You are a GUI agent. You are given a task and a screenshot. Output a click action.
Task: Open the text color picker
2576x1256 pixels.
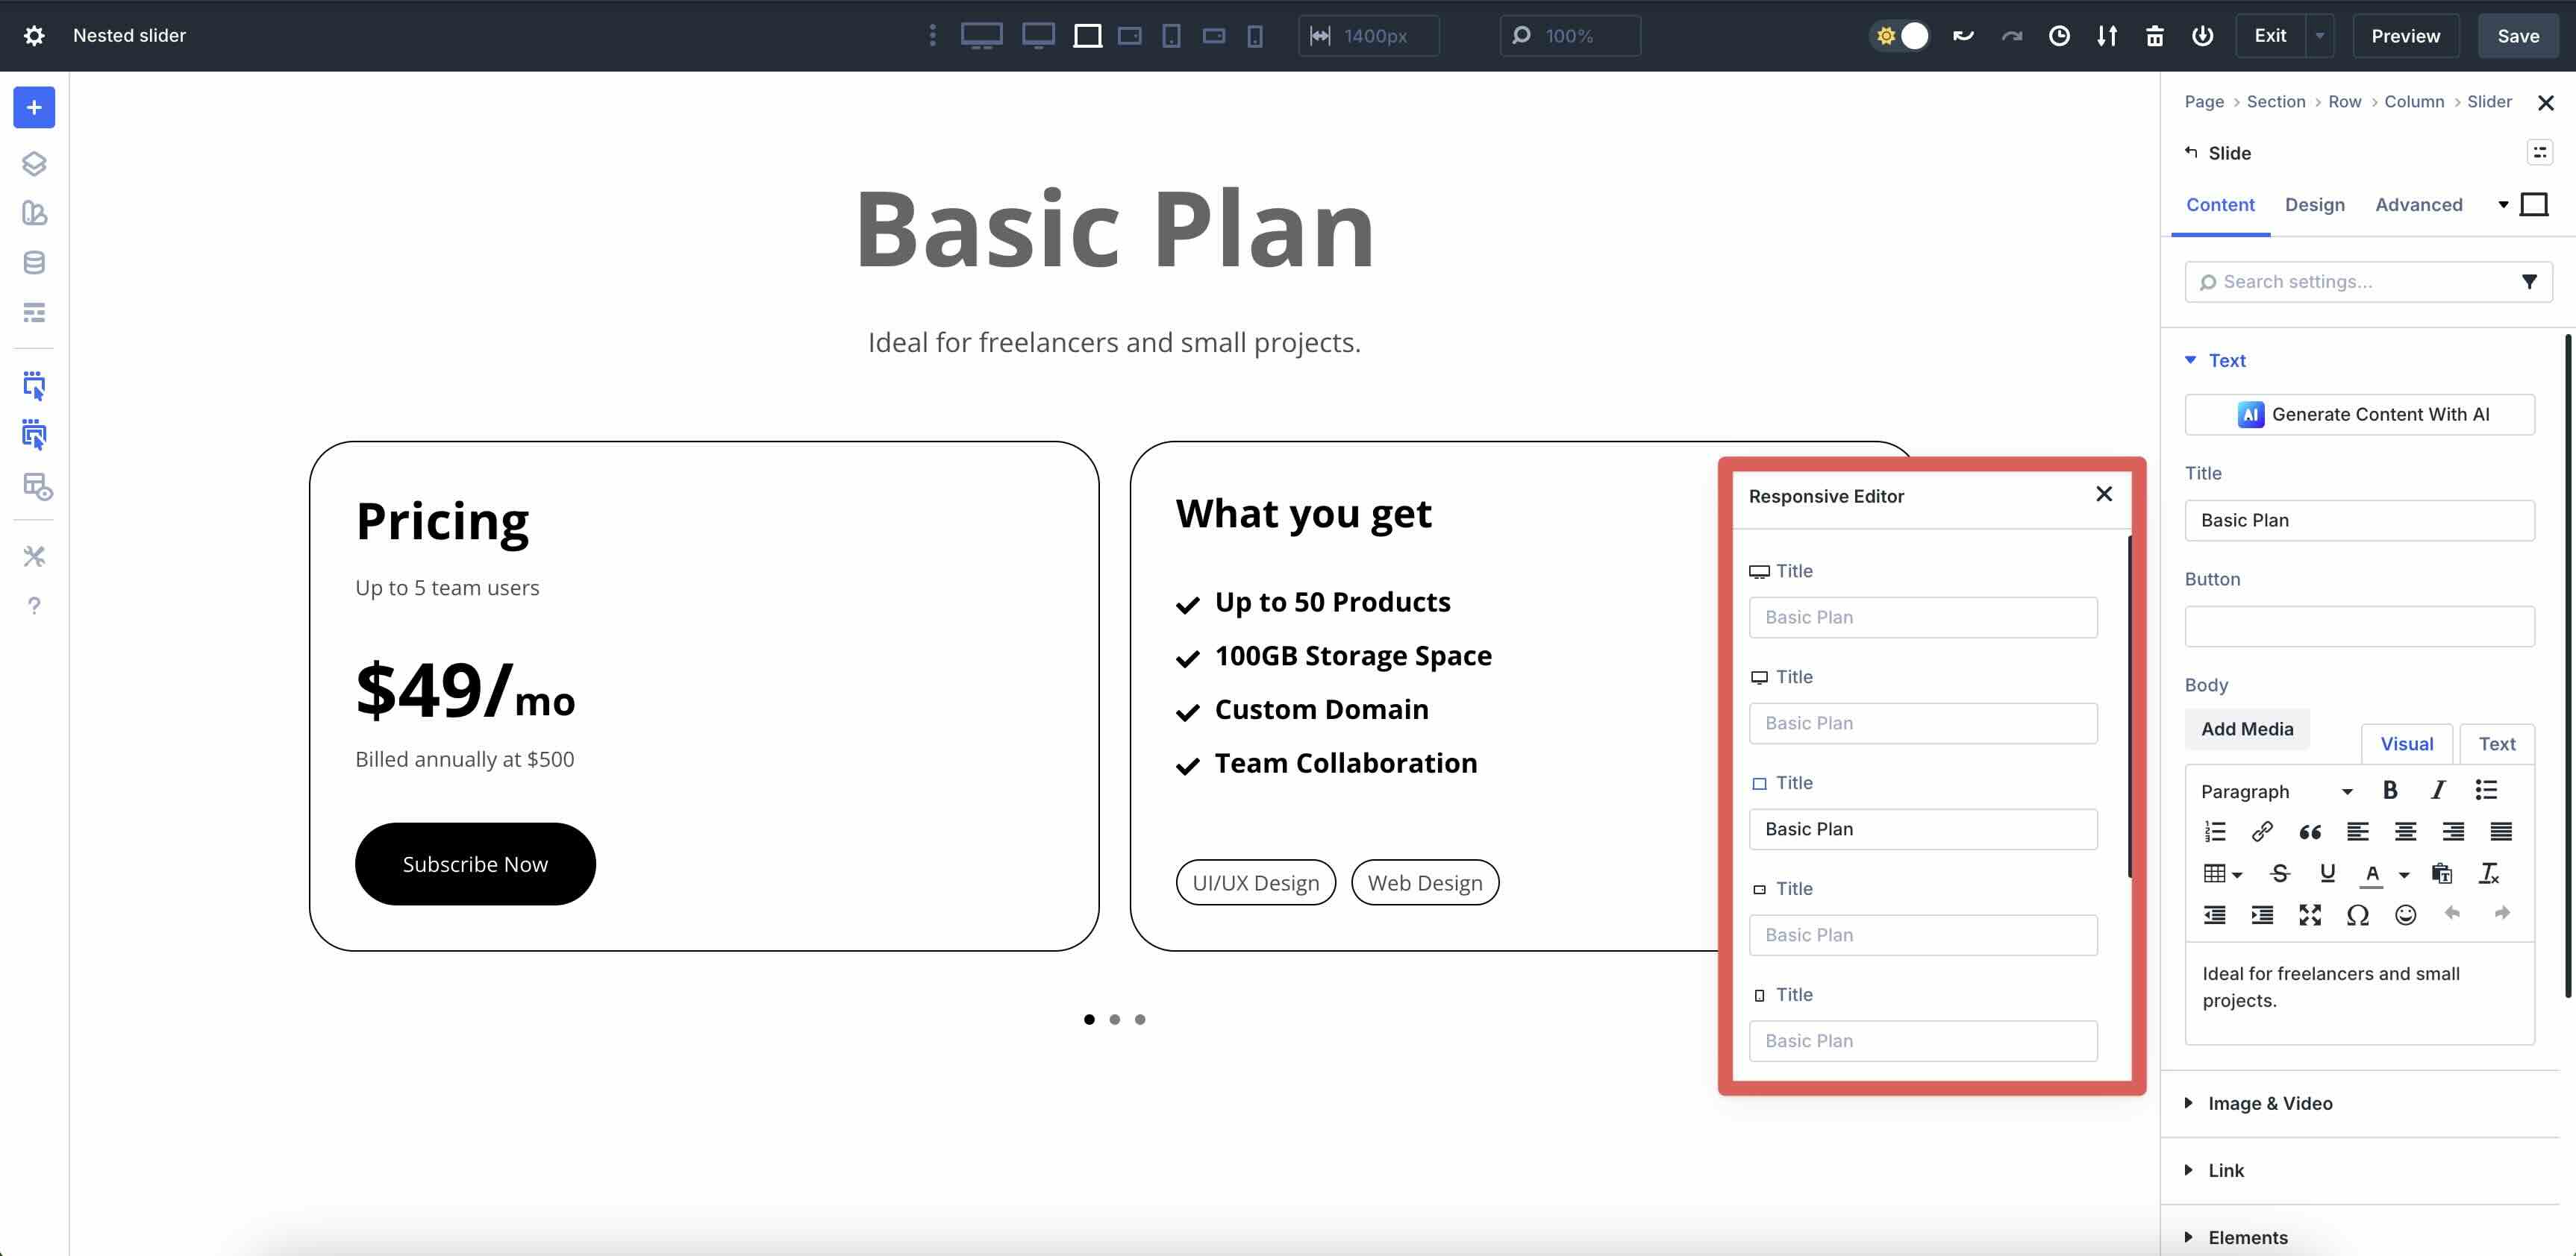tap(2373, 873)
